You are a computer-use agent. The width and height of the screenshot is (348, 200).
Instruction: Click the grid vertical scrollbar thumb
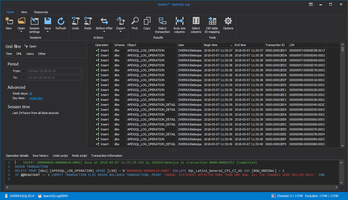point(343,49)
